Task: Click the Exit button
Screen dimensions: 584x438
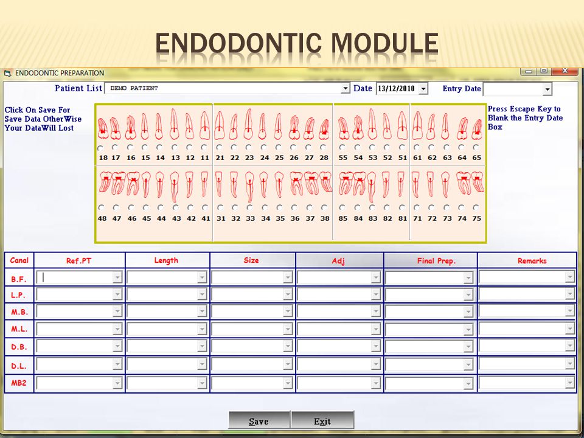Action: (322, 420)
